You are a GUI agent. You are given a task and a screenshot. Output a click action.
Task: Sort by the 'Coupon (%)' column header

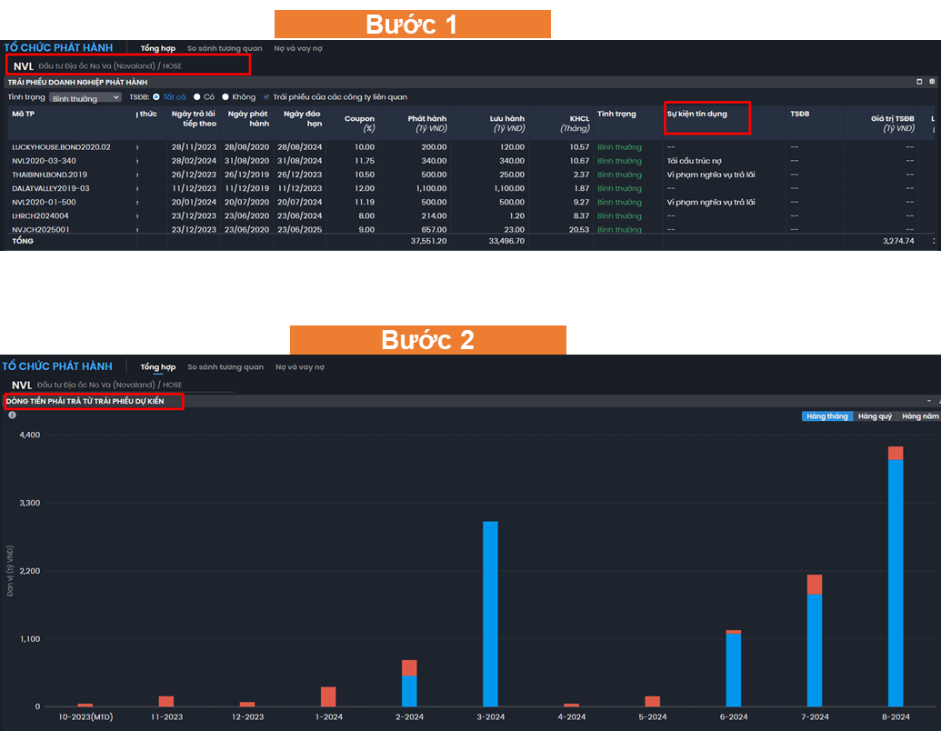tap(359, 123)
